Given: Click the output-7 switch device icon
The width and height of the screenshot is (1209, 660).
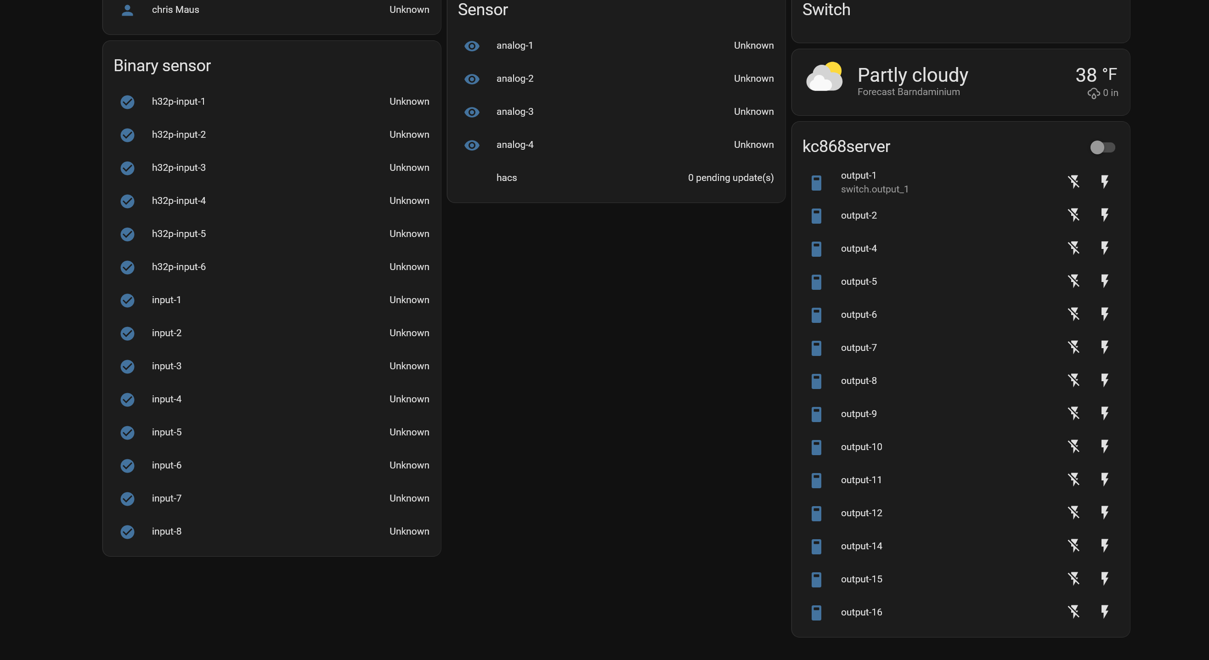Looking at the screenshot, I should 816,348.
